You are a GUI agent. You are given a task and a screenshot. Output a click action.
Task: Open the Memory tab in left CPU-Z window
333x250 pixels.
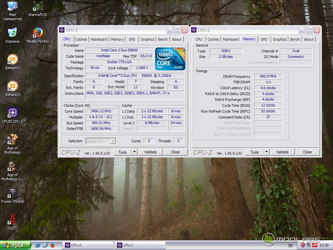(x=117, y=39)
